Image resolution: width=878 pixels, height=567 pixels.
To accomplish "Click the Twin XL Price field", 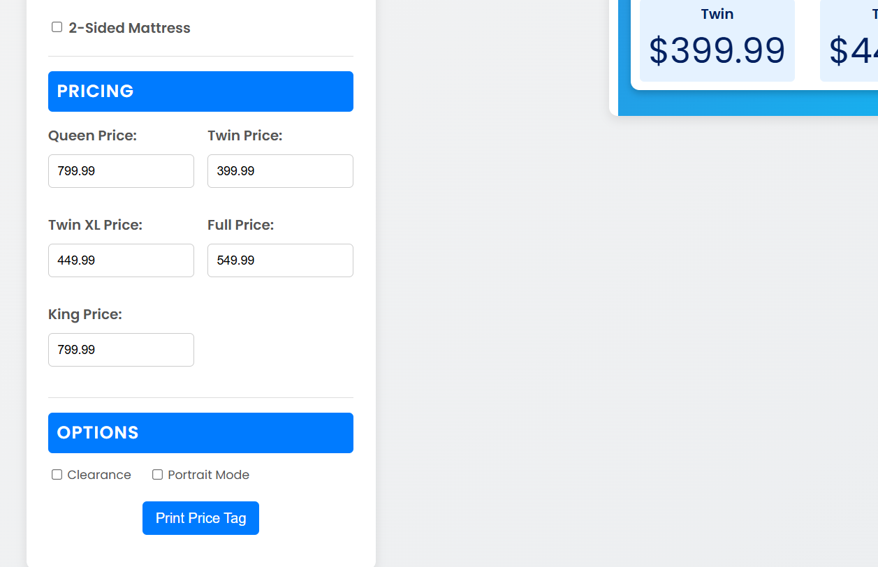I will 121,260.
